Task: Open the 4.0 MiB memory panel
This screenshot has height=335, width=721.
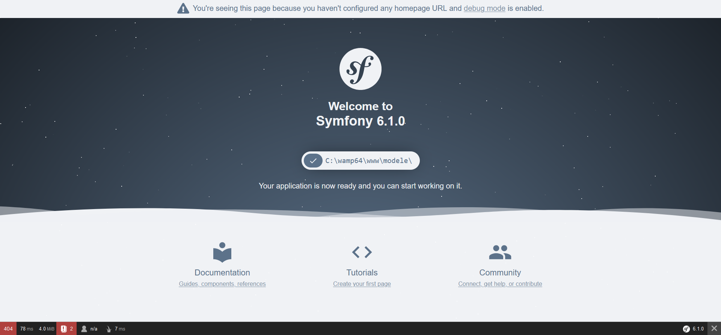Action: pos(47,329)
